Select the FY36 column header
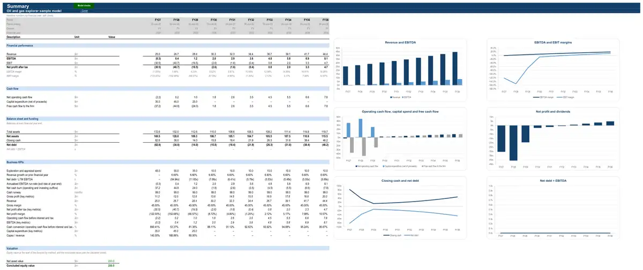The image size is (643, 270). pos(325,19)
